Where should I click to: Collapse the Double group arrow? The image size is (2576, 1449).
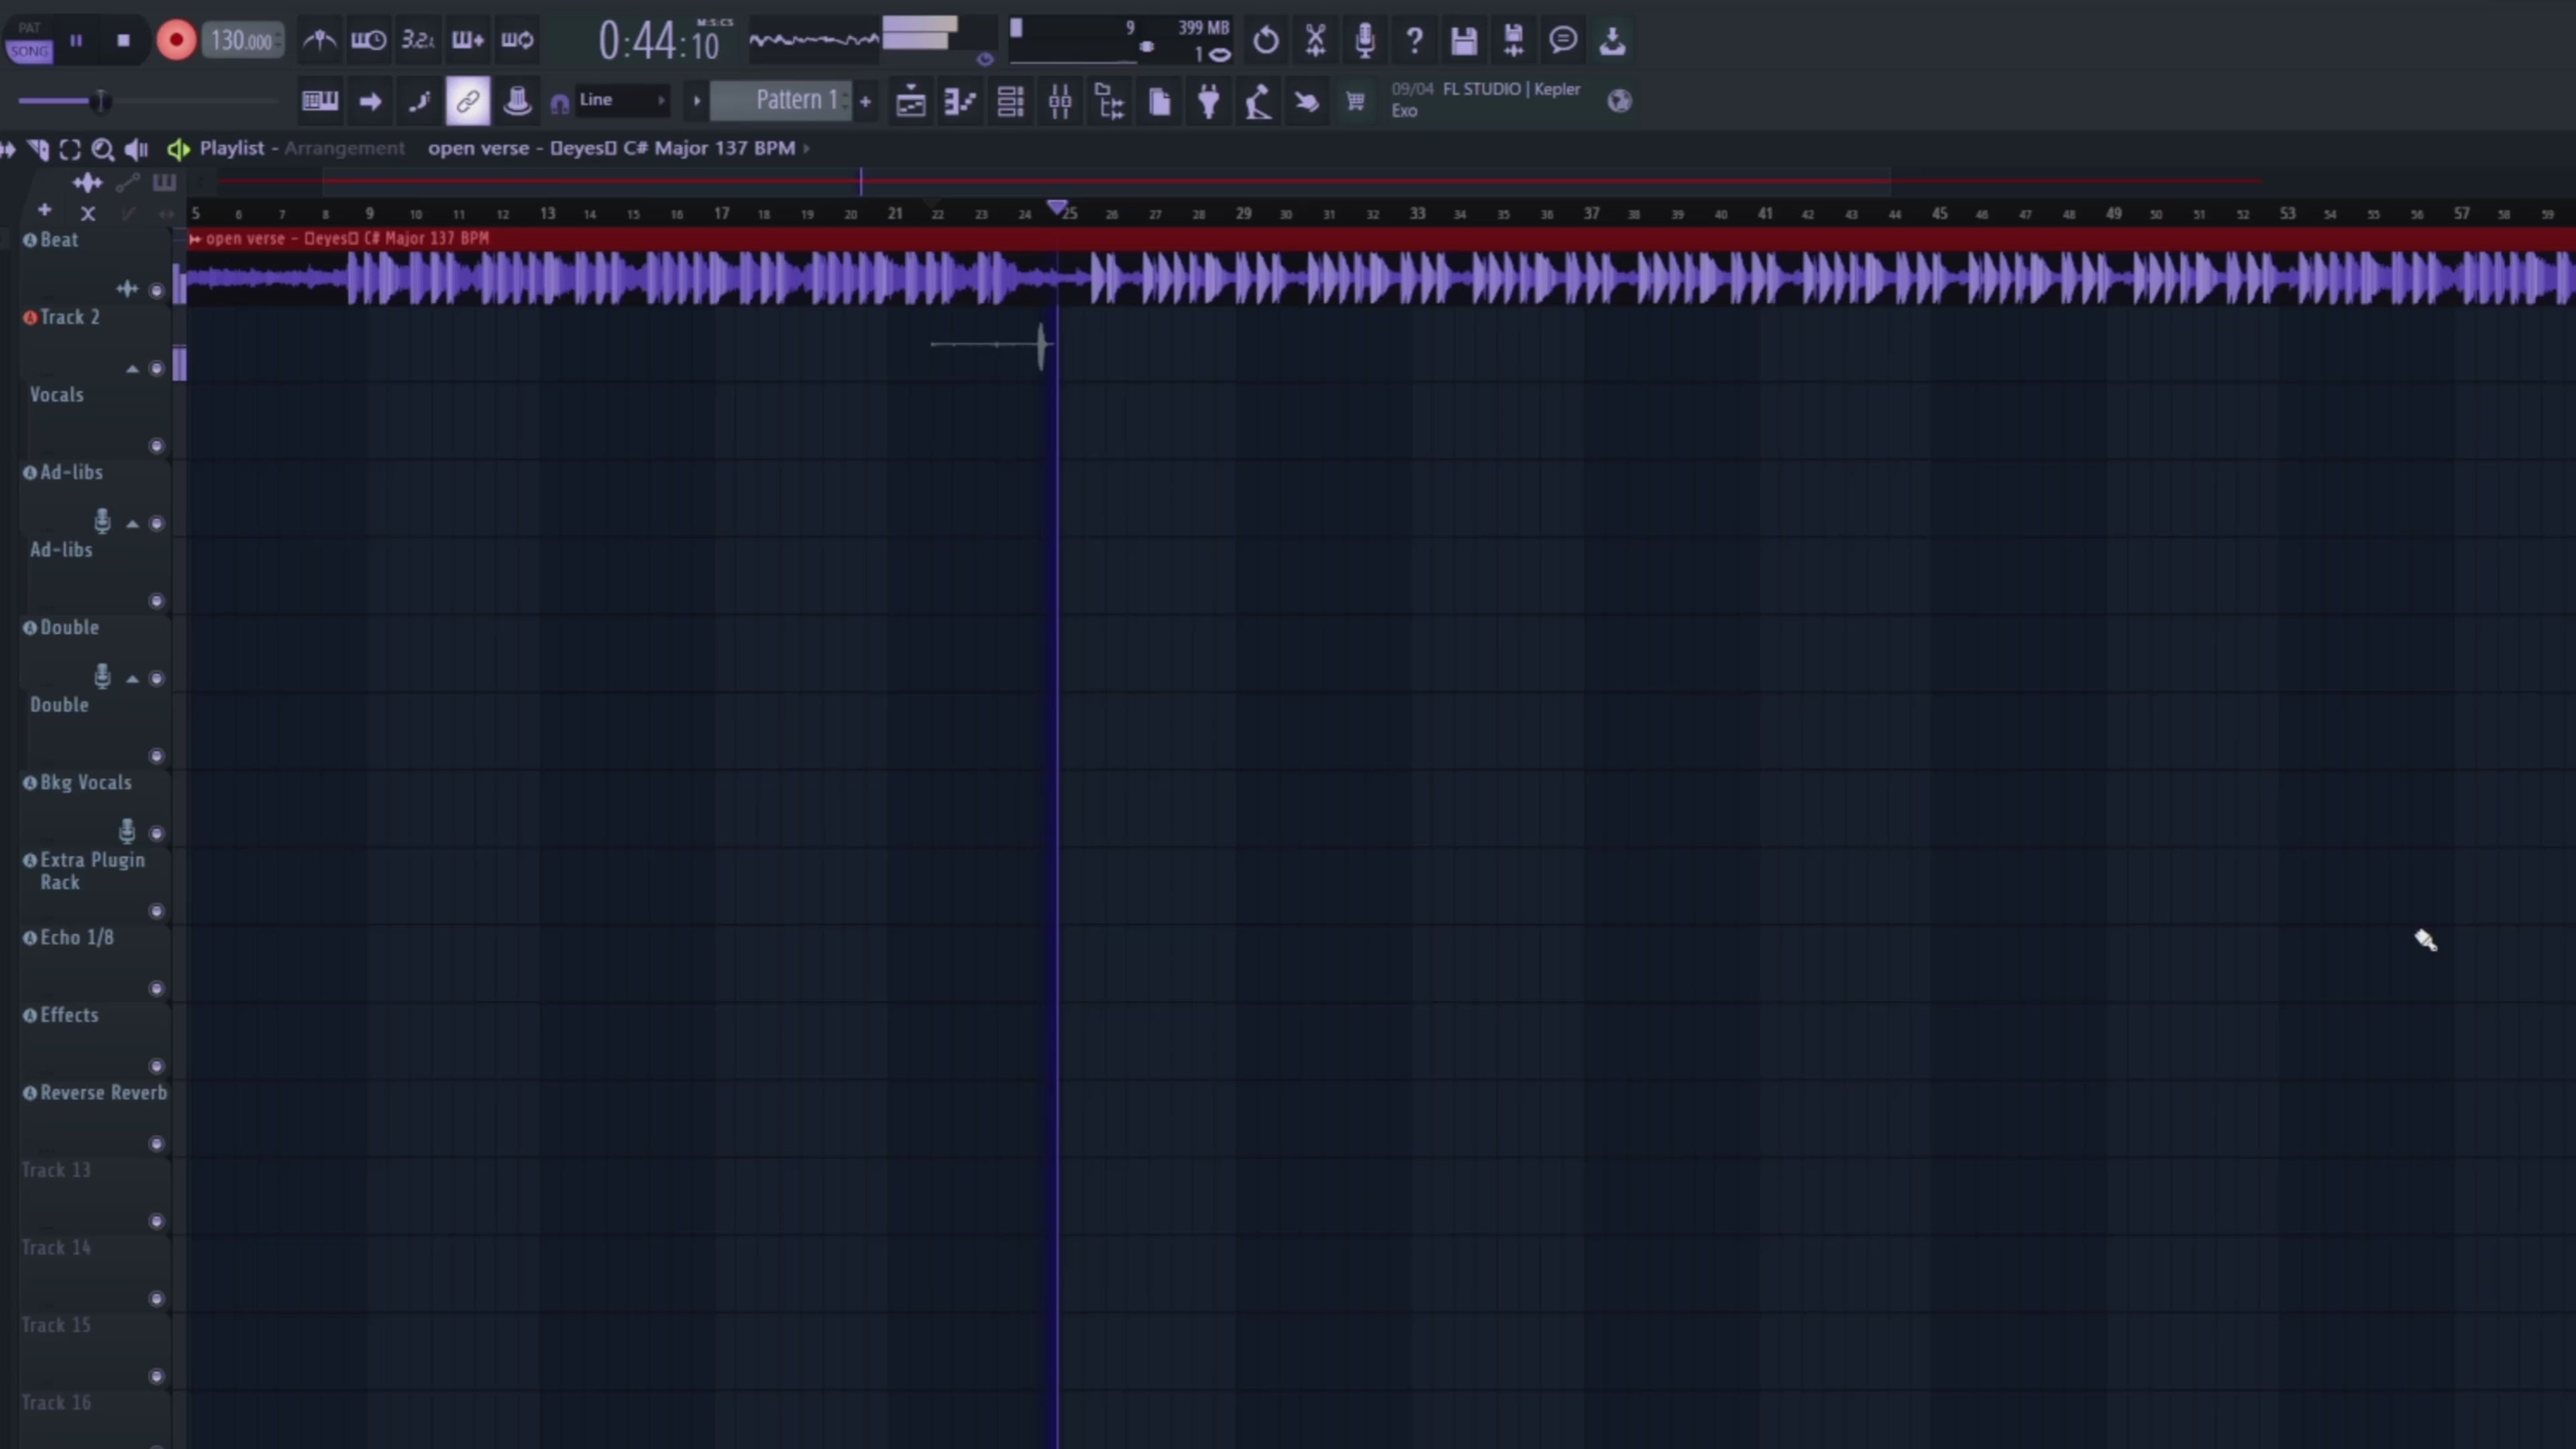132,679
